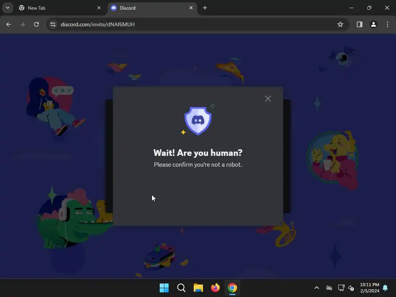Open a new browser tab
The image size is (396, 297).
click(205, 8)
